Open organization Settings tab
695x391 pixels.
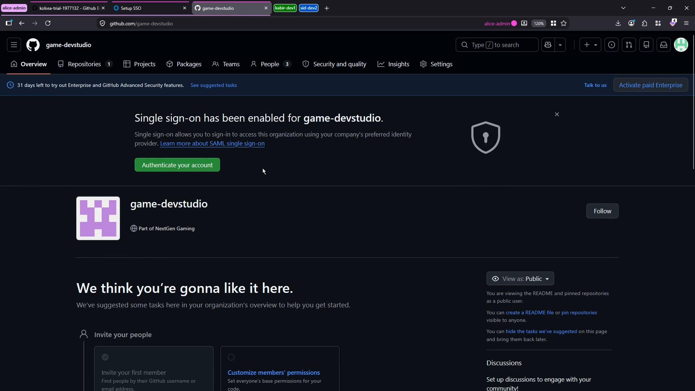(x=436, y=64)
